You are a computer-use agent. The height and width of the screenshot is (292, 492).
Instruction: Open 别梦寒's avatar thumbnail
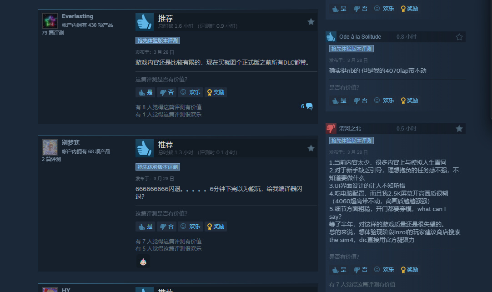(x=50, y=147)
